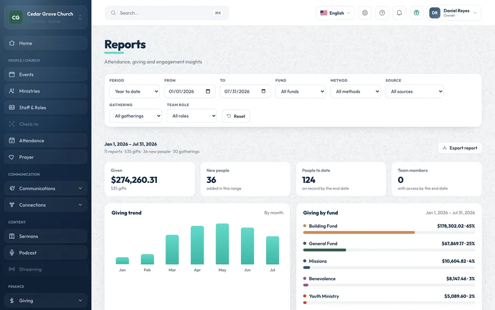Click the Podcast microphone icon

[x=12, y=253]
